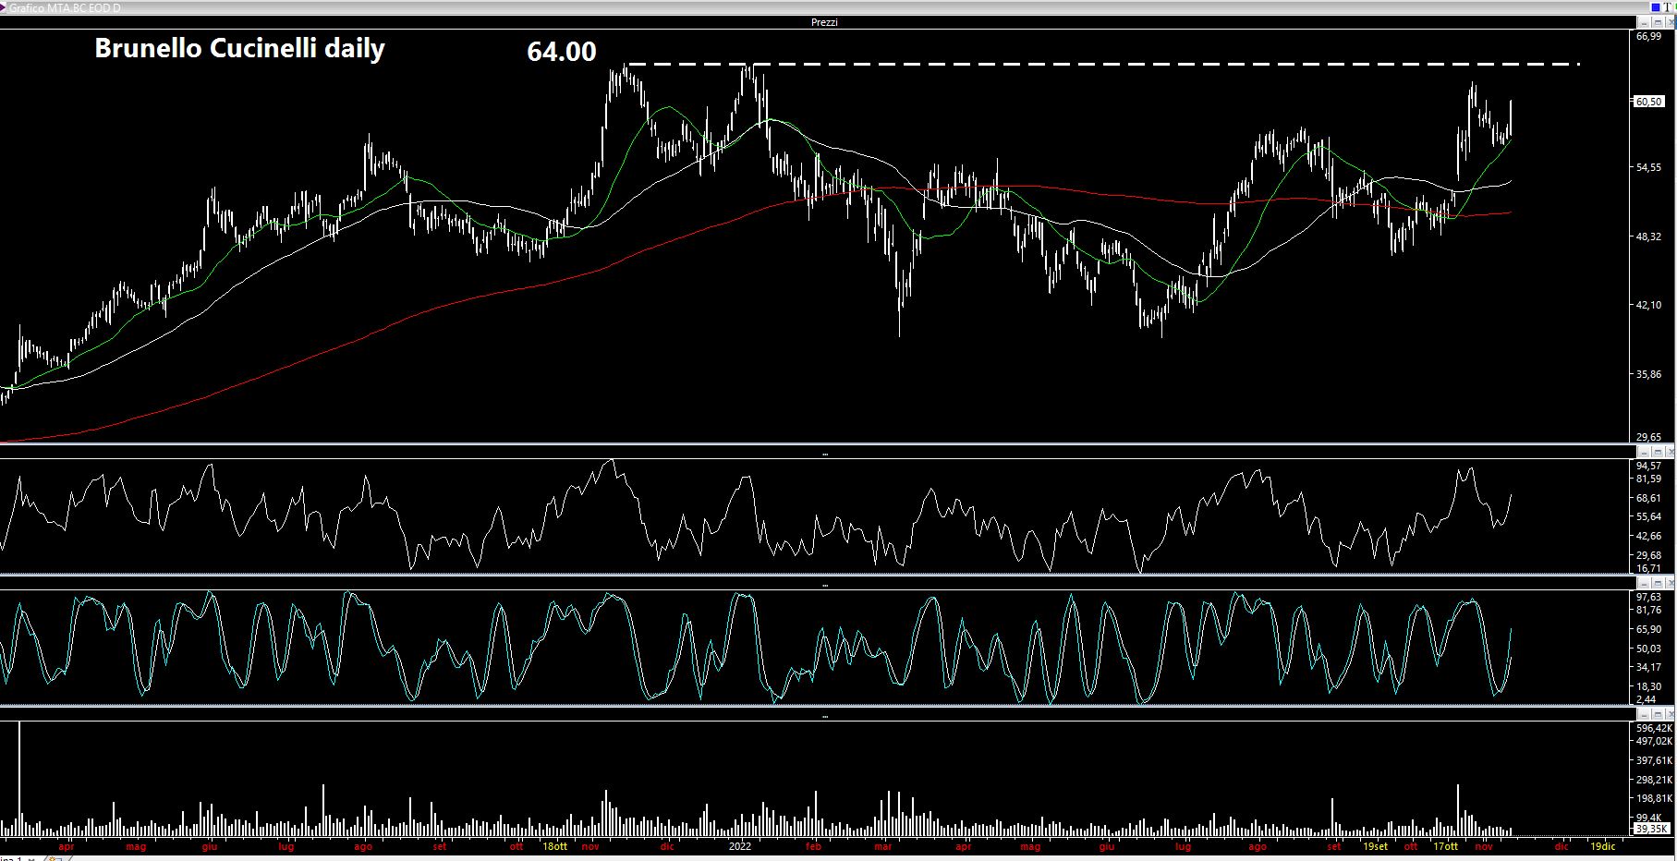
Task: Maximize the RSI indicator pane
Action: click(x=1658, y=452)
